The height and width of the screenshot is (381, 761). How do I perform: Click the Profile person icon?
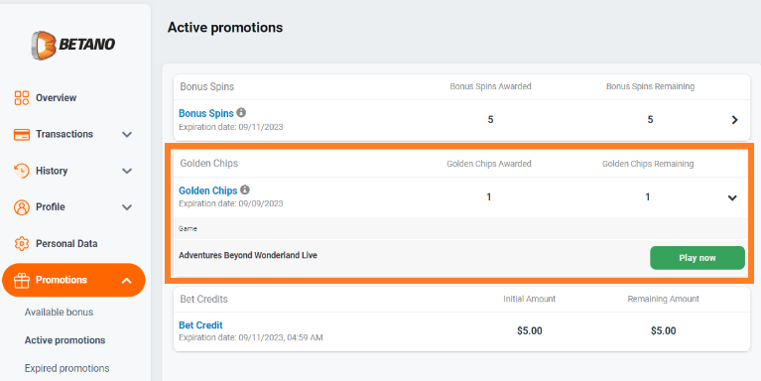pos(22,207)
